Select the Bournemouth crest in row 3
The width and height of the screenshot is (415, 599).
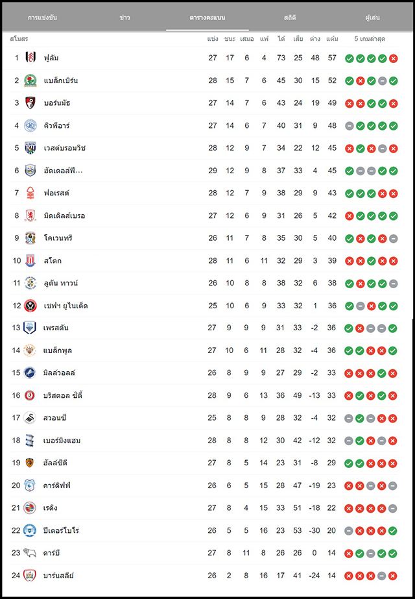(x=30, y=103)
